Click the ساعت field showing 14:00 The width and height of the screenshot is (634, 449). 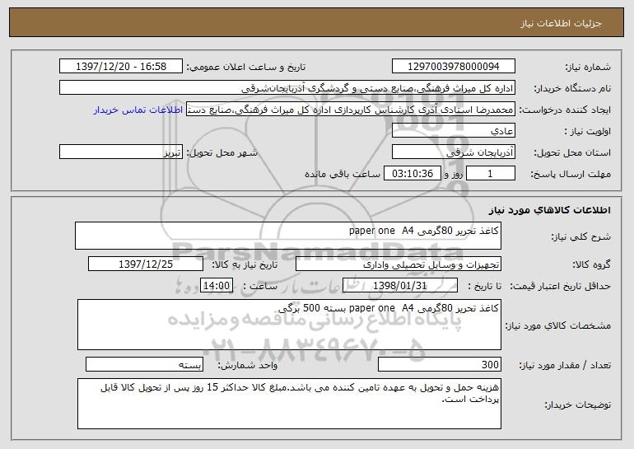(217, 286)
